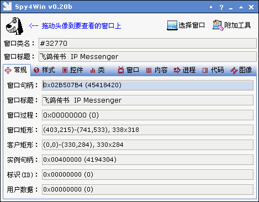Switch to the 内容 content tab

coord(157,70)
